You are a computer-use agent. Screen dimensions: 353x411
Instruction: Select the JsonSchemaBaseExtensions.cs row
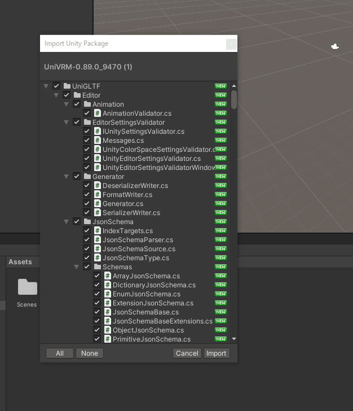[135, 321]
